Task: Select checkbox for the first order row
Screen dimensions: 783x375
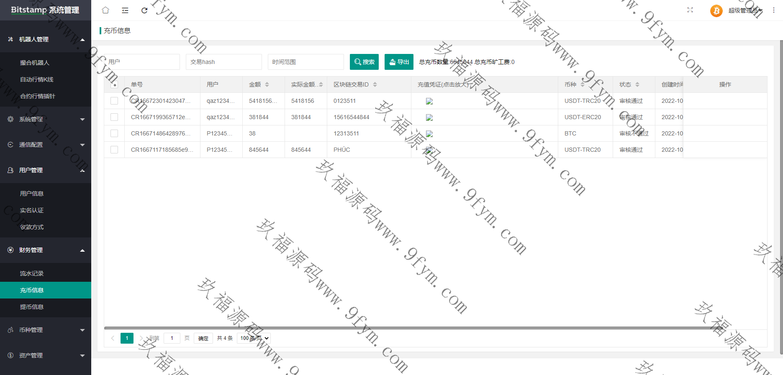Action: click(114, 101)
